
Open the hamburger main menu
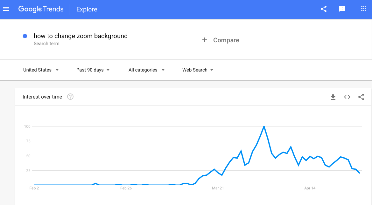click(x=6, y=9)
